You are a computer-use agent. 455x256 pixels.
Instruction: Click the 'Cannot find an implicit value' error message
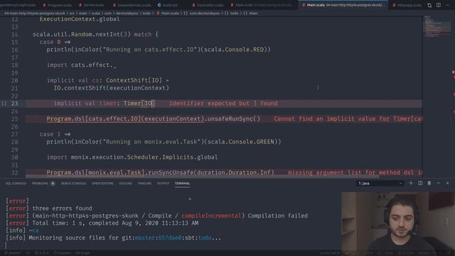348,119
